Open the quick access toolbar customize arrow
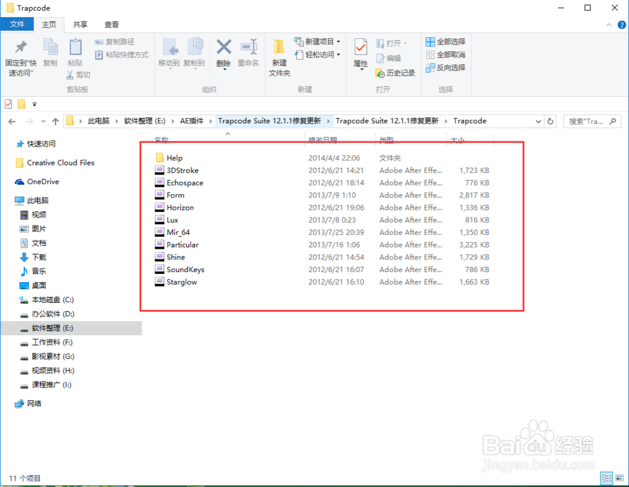629x487 pixels. point(35,104)
